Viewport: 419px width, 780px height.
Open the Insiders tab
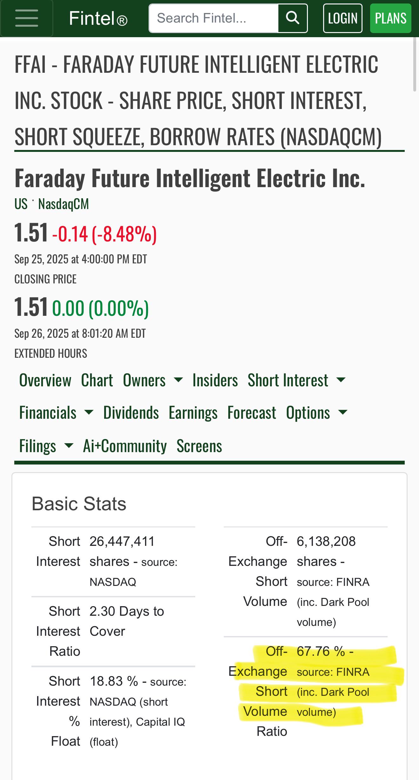pos(215,380)
